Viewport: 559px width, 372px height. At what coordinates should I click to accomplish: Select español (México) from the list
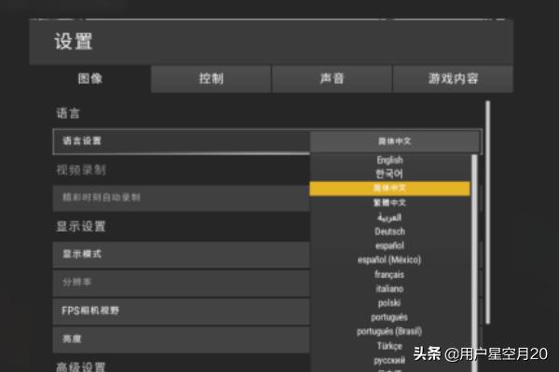coord(389,259)
